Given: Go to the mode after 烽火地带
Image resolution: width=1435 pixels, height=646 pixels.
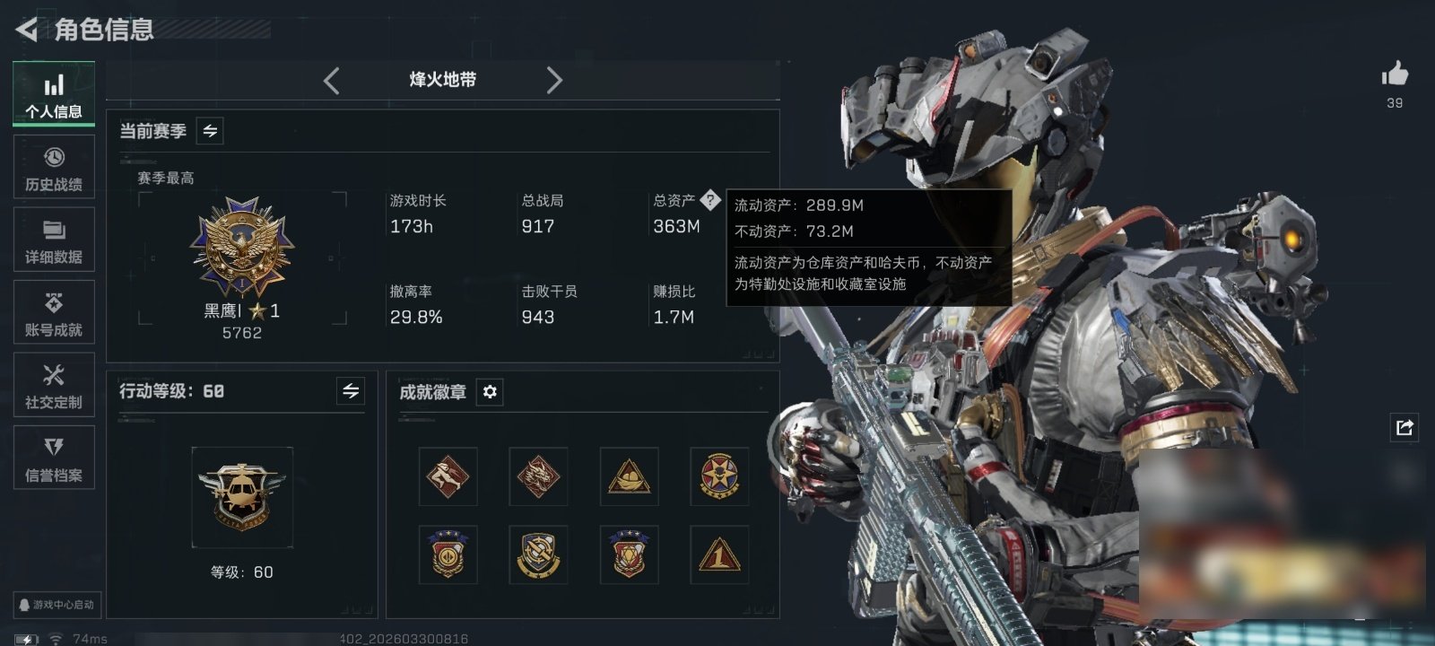Looking at the screenshot, I should point(554,81).
